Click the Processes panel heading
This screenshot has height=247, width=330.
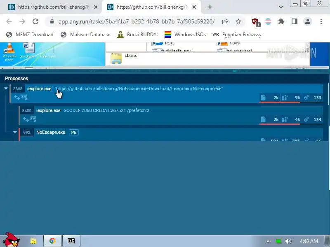coord(16,79)
